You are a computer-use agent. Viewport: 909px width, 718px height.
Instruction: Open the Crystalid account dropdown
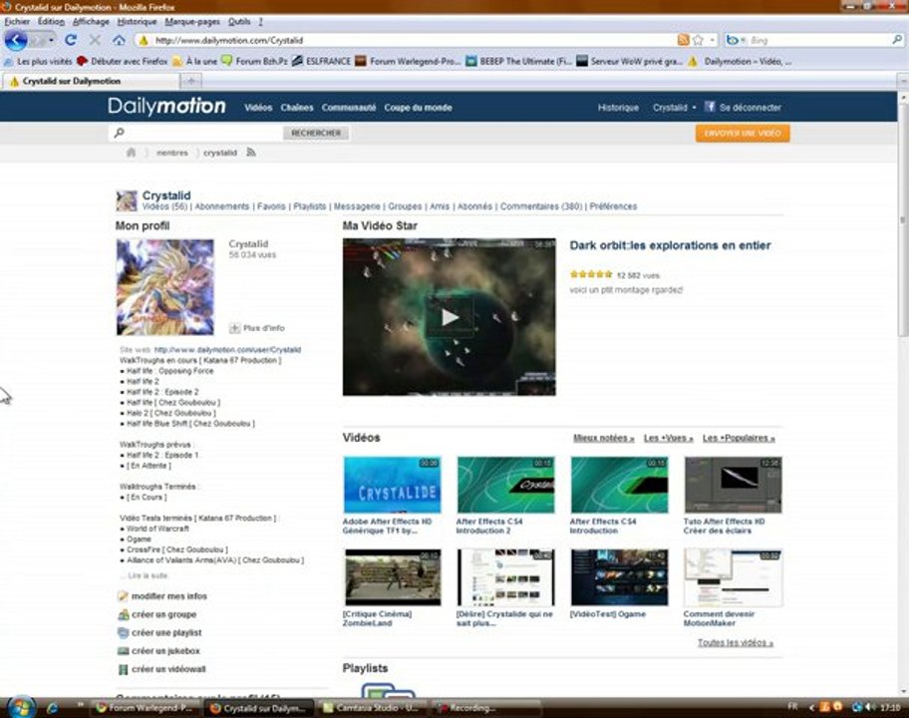coord(674,108)
